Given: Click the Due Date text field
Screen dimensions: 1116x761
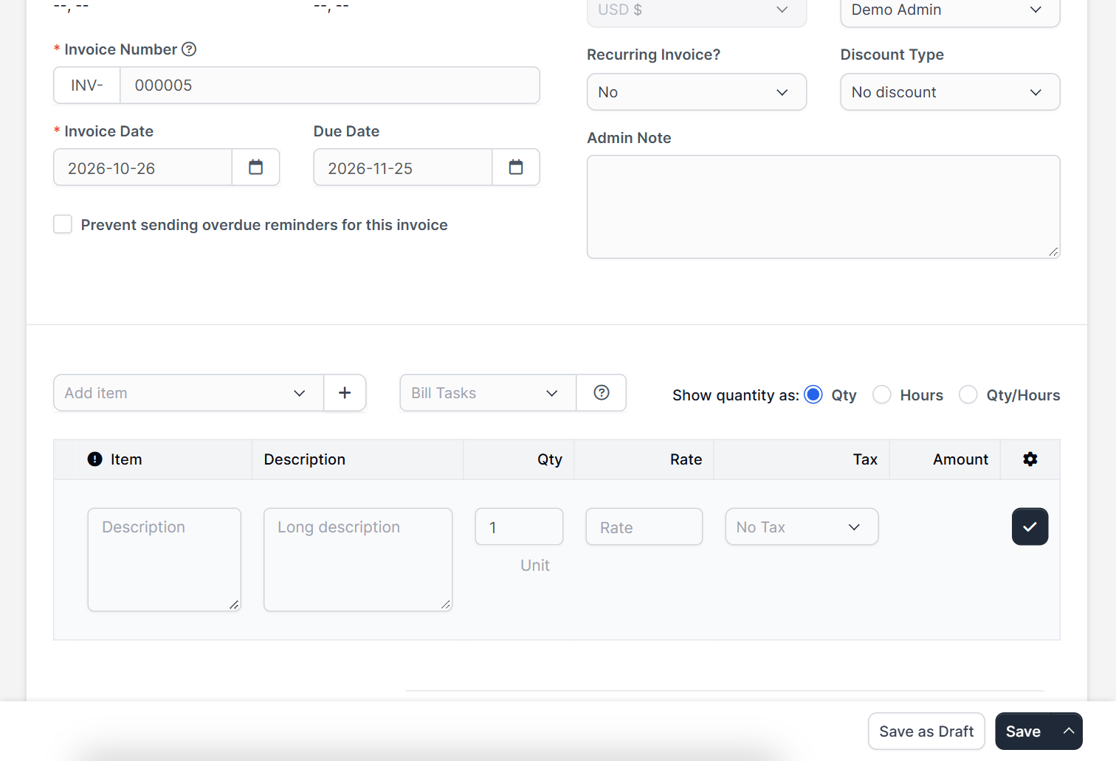Looking at the screenshot, I should point(403,167).
